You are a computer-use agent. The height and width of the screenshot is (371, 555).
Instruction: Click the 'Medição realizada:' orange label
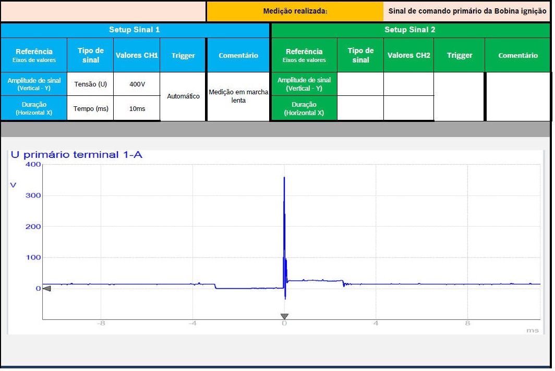(295, 11)
